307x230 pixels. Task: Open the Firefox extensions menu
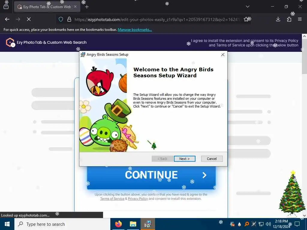[289, 19]
